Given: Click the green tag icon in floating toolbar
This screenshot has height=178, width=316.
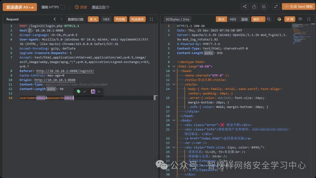Looking at the screenshot, I should pyautogui.click(x=79, y=91).
